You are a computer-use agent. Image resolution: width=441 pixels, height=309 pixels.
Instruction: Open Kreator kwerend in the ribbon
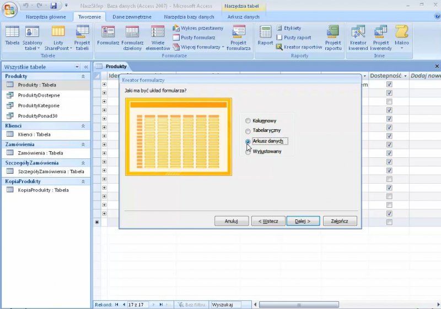pyautogui.click(x=358, y=37)
